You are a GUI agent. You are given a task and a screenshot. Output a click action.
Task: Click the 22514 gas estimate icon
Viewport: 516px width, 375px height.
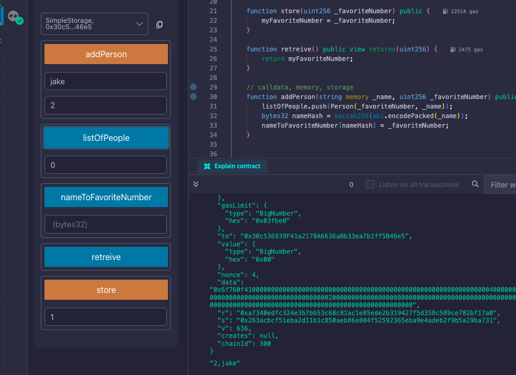445,11
